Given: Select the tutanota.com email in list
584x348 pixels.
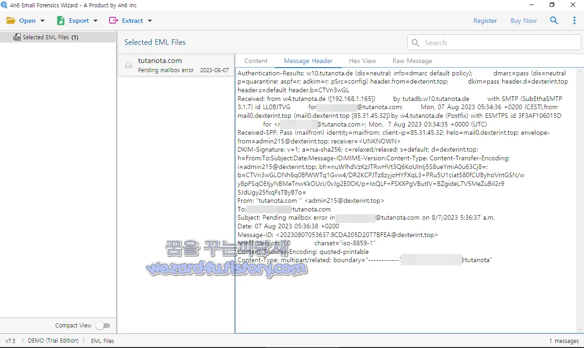Looking at the screenshot, I should coord(176,65).
